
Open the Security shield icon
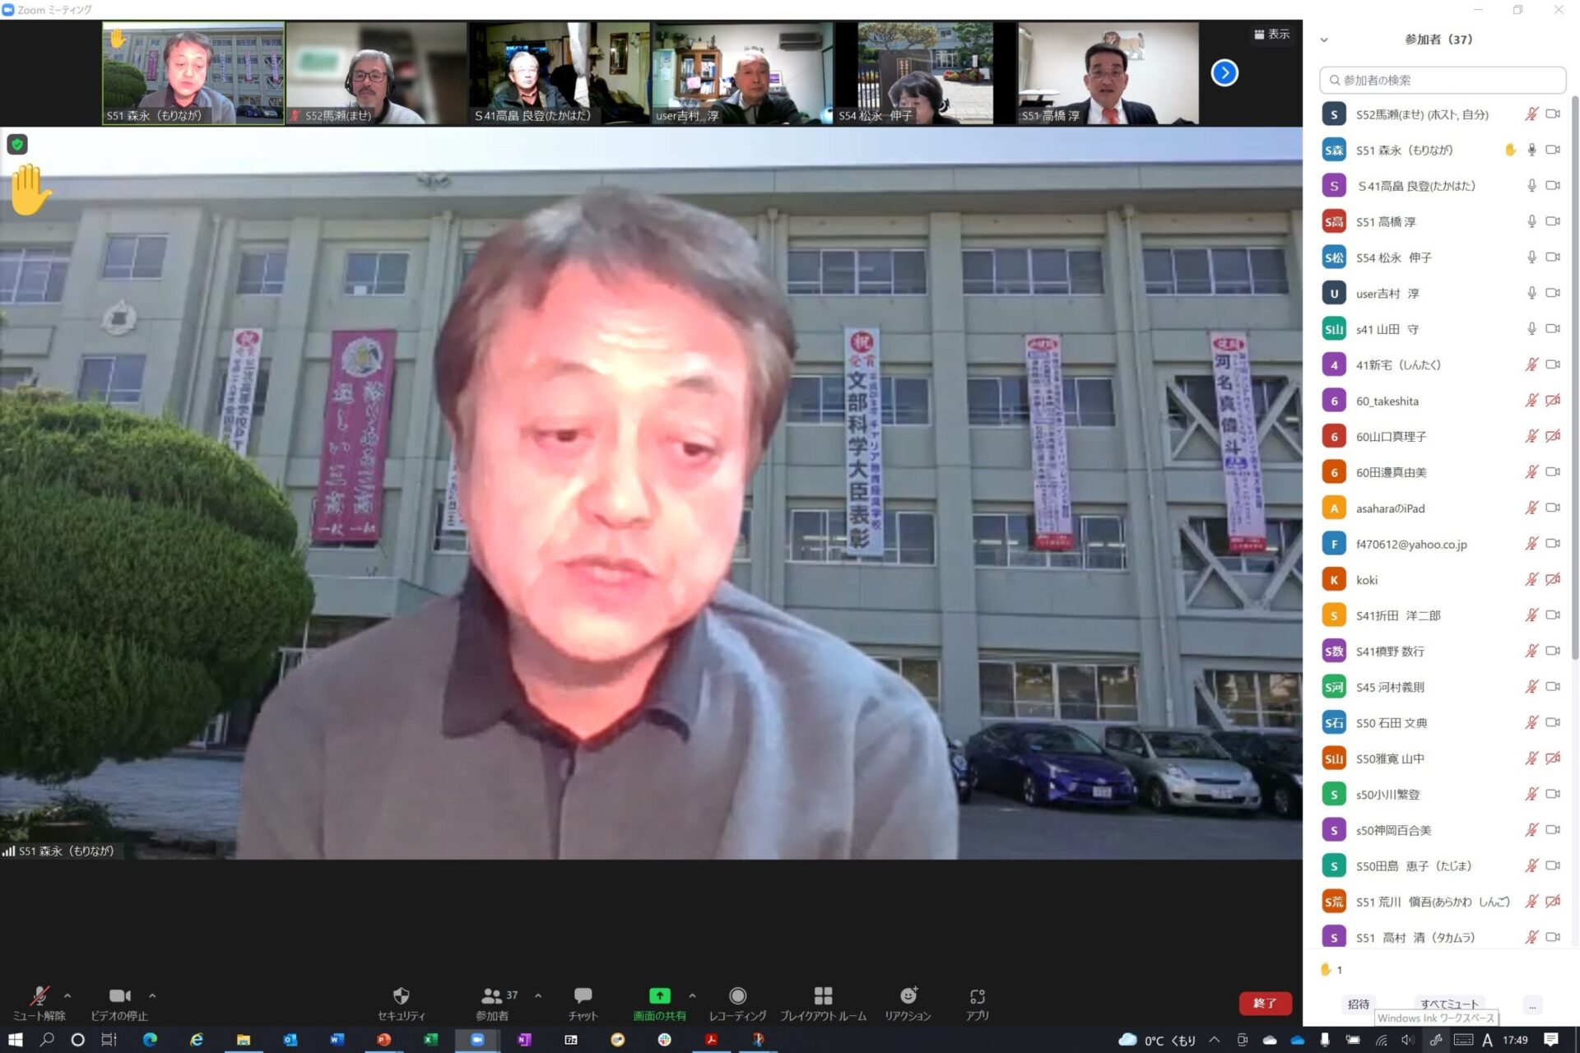tap(401, 996)
